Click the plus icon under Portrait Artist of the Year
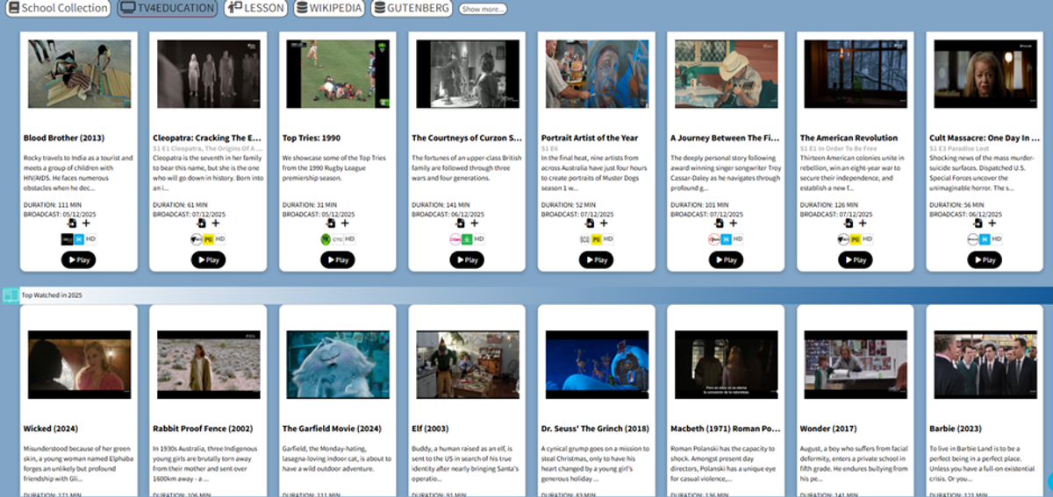This screenshot has height=497, width=1053. [605, 224]
